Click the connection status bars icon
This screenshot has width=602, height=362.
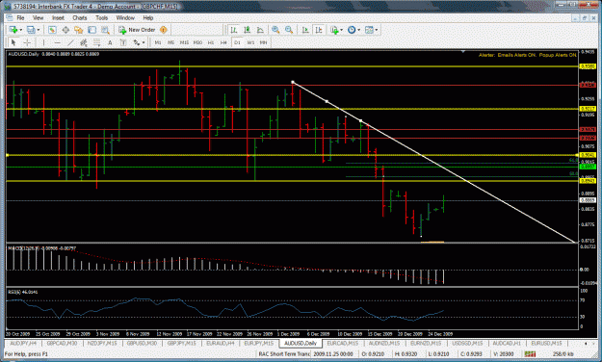tap(530, 354)
